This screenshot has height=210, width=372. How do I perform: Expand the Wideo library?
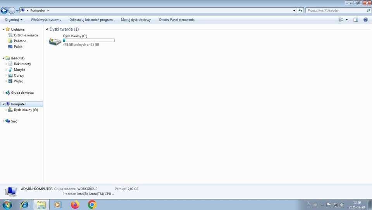pyautogui.click(x=7, y=81)
